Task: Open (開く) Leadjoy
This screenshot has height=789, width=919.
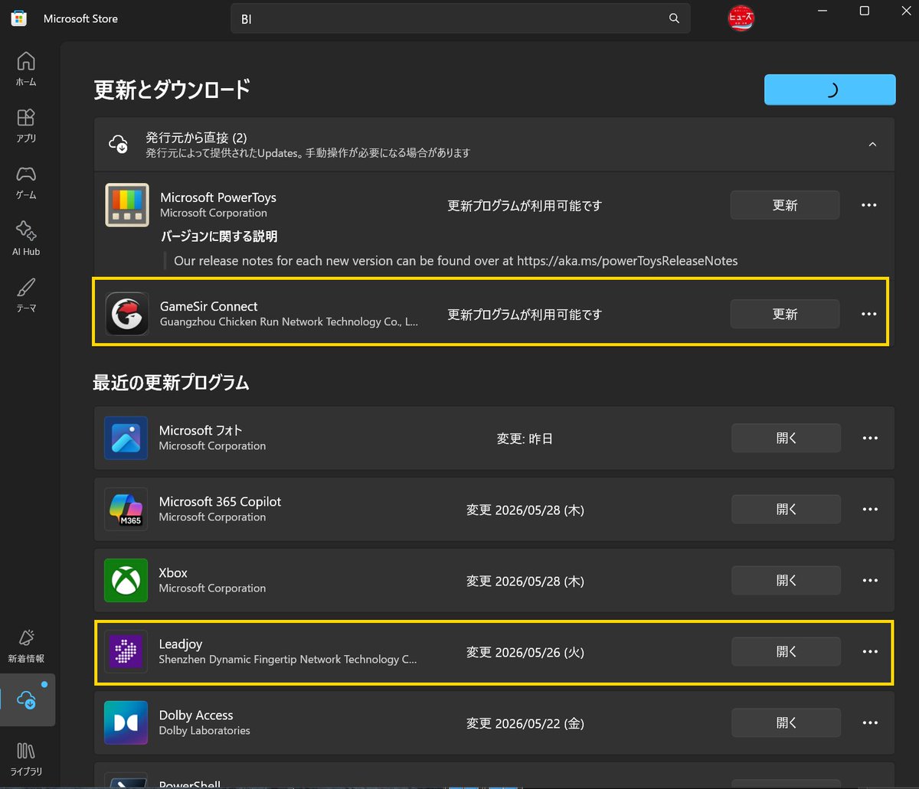Action: point(787,652)
